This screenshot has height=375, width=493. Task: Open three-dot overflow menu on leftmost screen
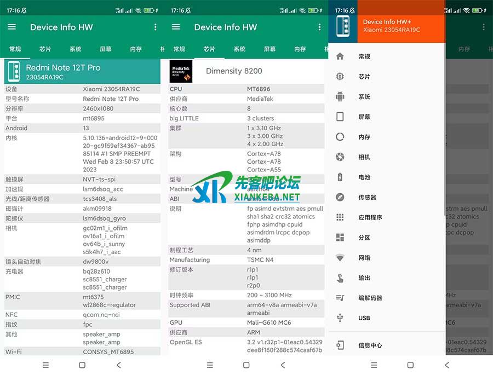tap(156, 27)
